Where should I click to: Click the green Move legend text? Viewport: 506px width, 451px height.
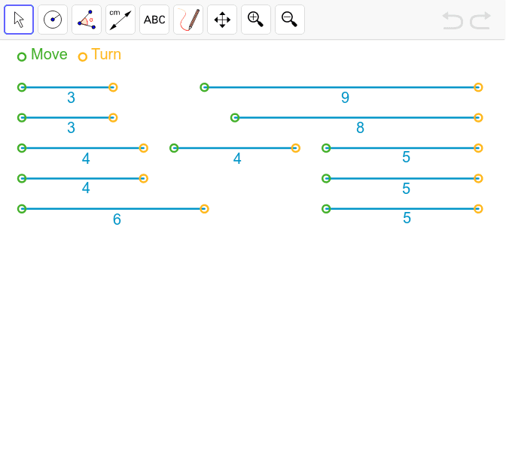click(x=49, y=54)
